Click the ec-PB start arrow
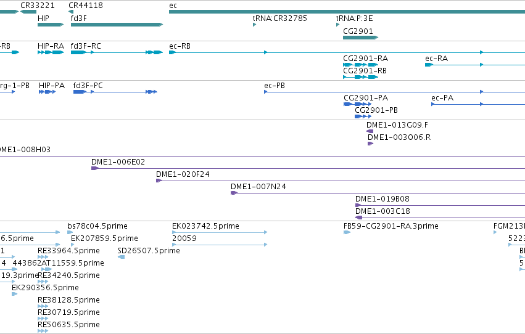Image resolution: width=525 pixels, height=334 pixels. 265,92
